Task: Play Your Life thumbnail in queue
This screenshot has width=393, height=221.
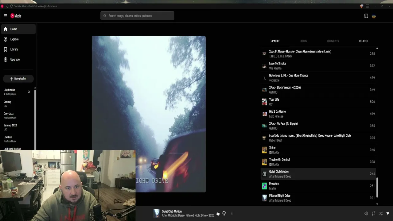Action: pos(264,102)
